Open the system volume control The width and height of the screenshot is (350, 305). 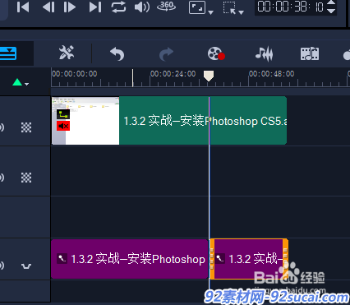click(142, 7)
